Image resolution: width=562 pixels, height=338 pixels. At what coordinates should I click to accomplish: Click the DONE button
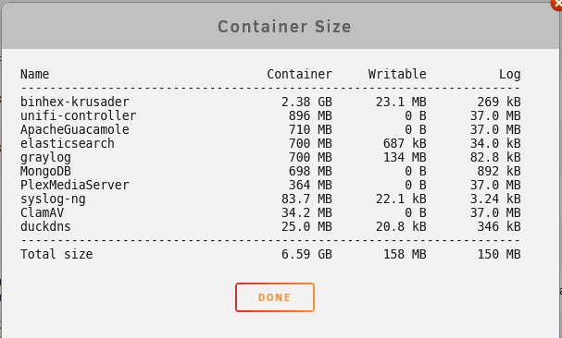click(x=275, y=297)
